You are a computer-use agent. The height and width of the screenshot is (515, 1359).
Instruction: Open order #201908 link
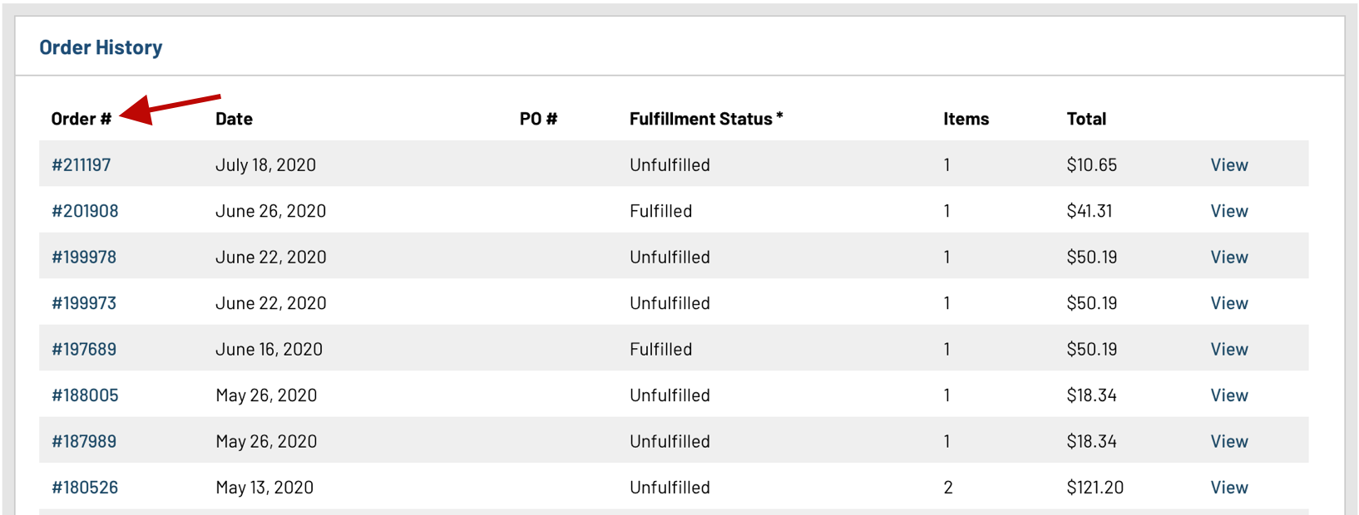85,211
